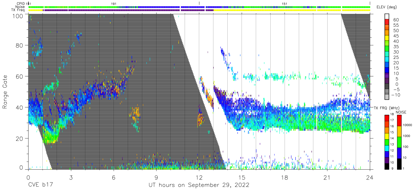Click the NOISE legend title
The image size is (416, 192).
click(401, 112)
